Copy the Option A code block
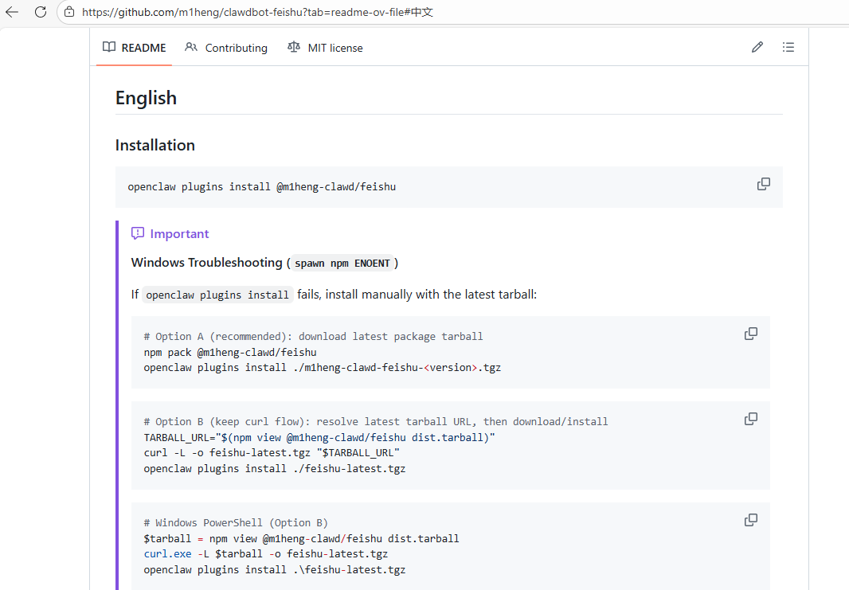The width and height of the screenshot is (849, 590). tap(750, 334)
